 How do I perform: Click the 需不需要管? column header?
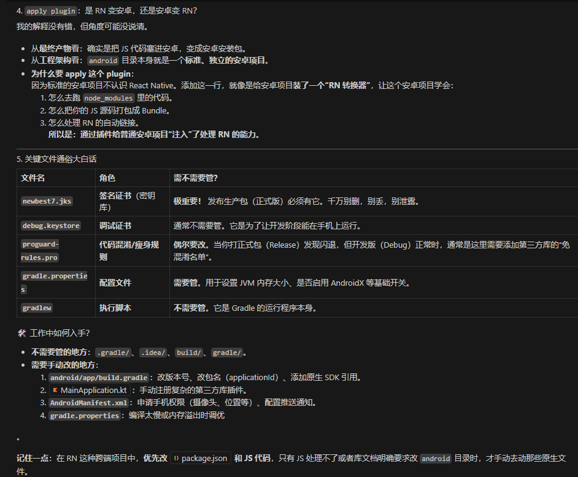(x=374, y=178)
